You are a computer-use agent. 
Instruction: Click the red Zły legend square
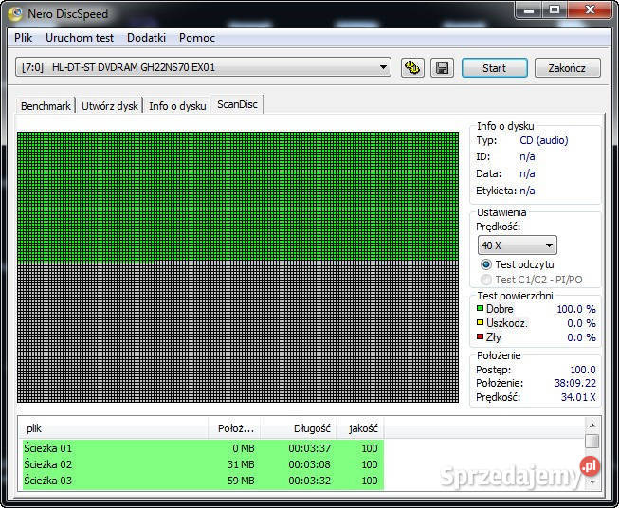point(480,336)
